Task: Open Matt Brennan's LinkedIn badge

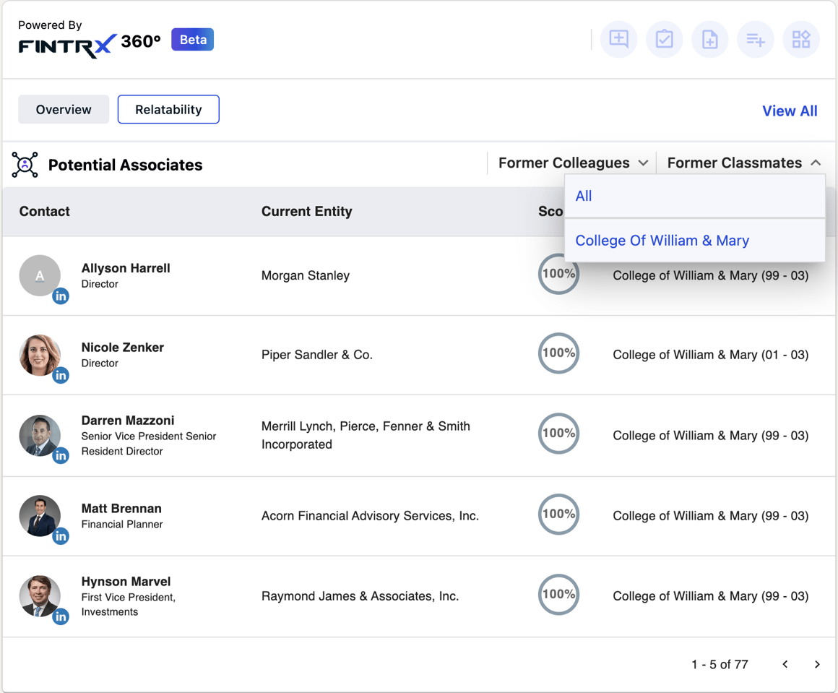Action: point(61,535)
